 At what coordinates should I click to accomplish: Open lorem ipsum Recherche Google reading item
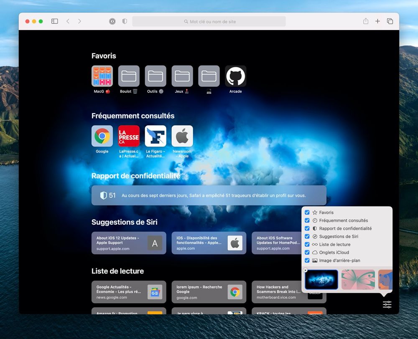coord(209,292)
